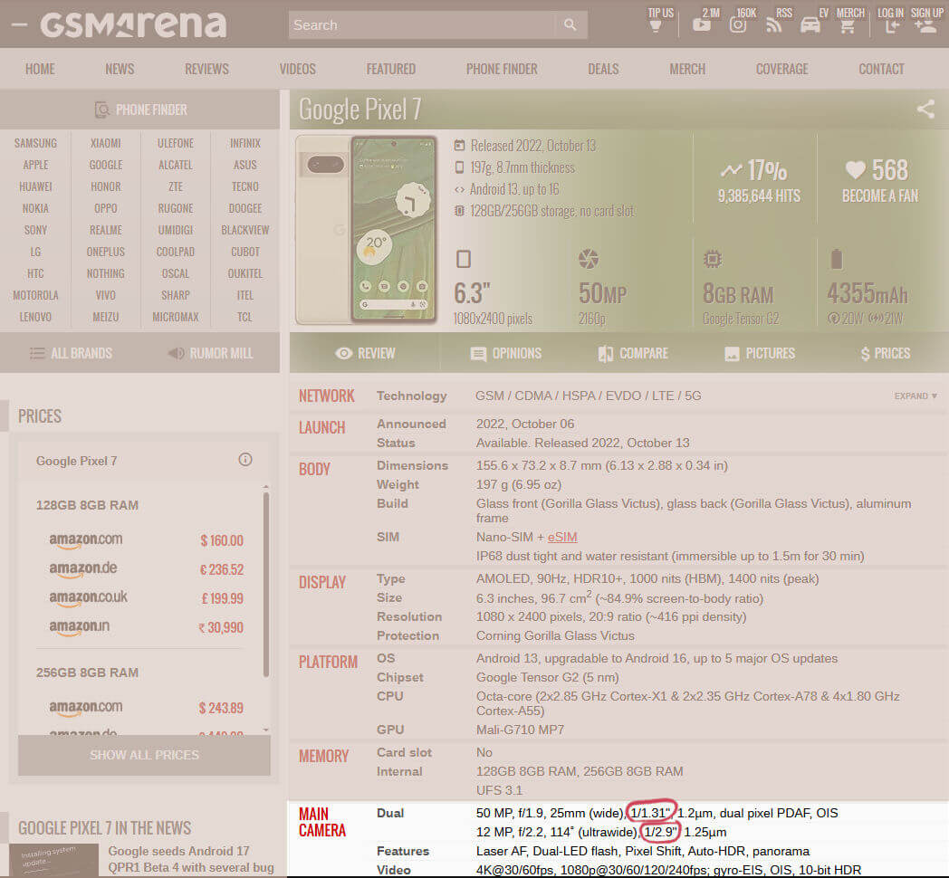949x878 pixels.
Task: Click the Sign up icon
Action: coord(925,26)
